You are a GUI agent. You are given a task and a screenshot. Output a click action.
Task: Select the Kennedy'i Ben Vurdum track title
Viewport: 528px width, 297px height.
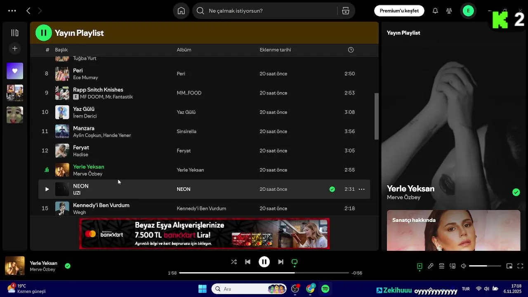click(x=101, y=205)
